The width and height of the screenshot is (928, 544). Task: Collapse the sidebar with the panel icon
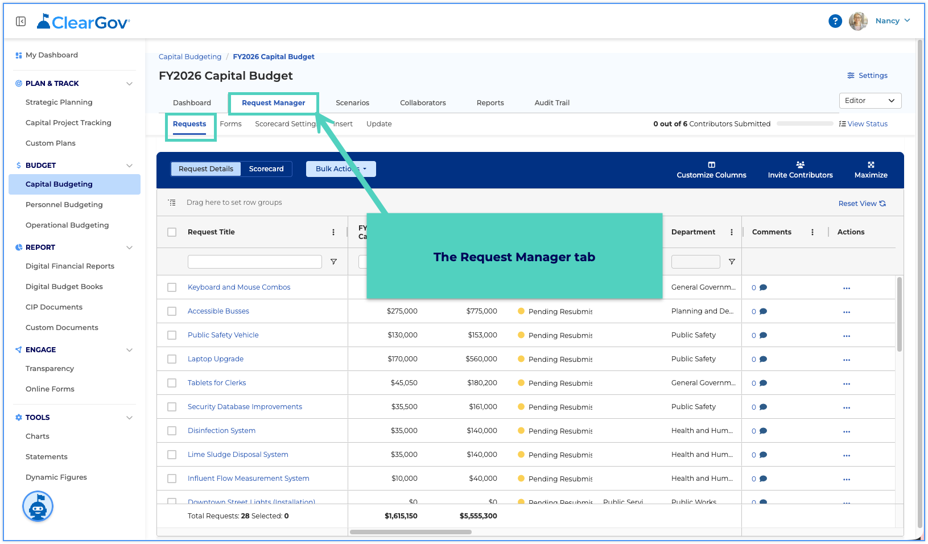(x=20, y=22)
